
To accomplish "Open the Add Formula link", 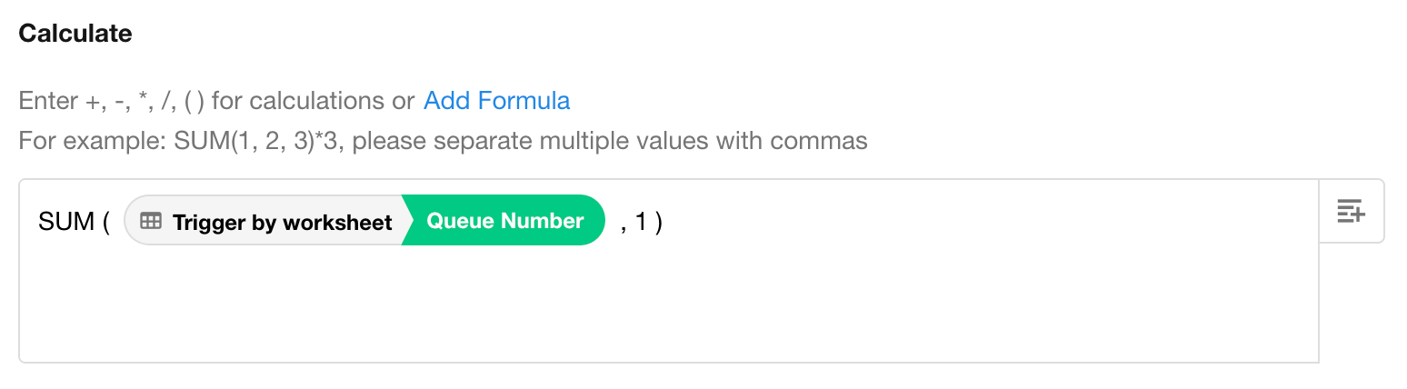I will (496, 100).
